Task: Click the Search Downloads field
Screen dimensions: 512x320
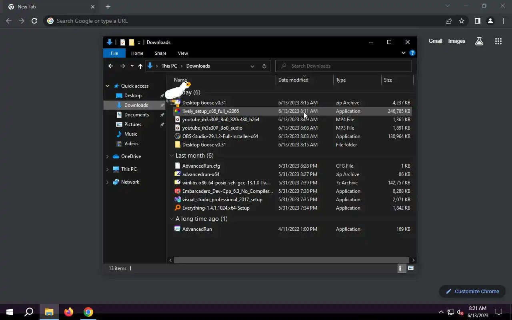Action: 344,66
